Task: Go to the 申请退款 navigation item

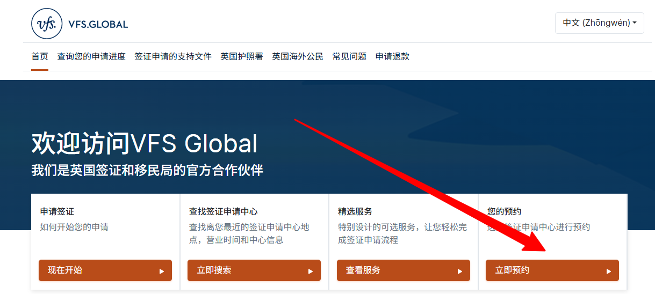Action: 392,56
